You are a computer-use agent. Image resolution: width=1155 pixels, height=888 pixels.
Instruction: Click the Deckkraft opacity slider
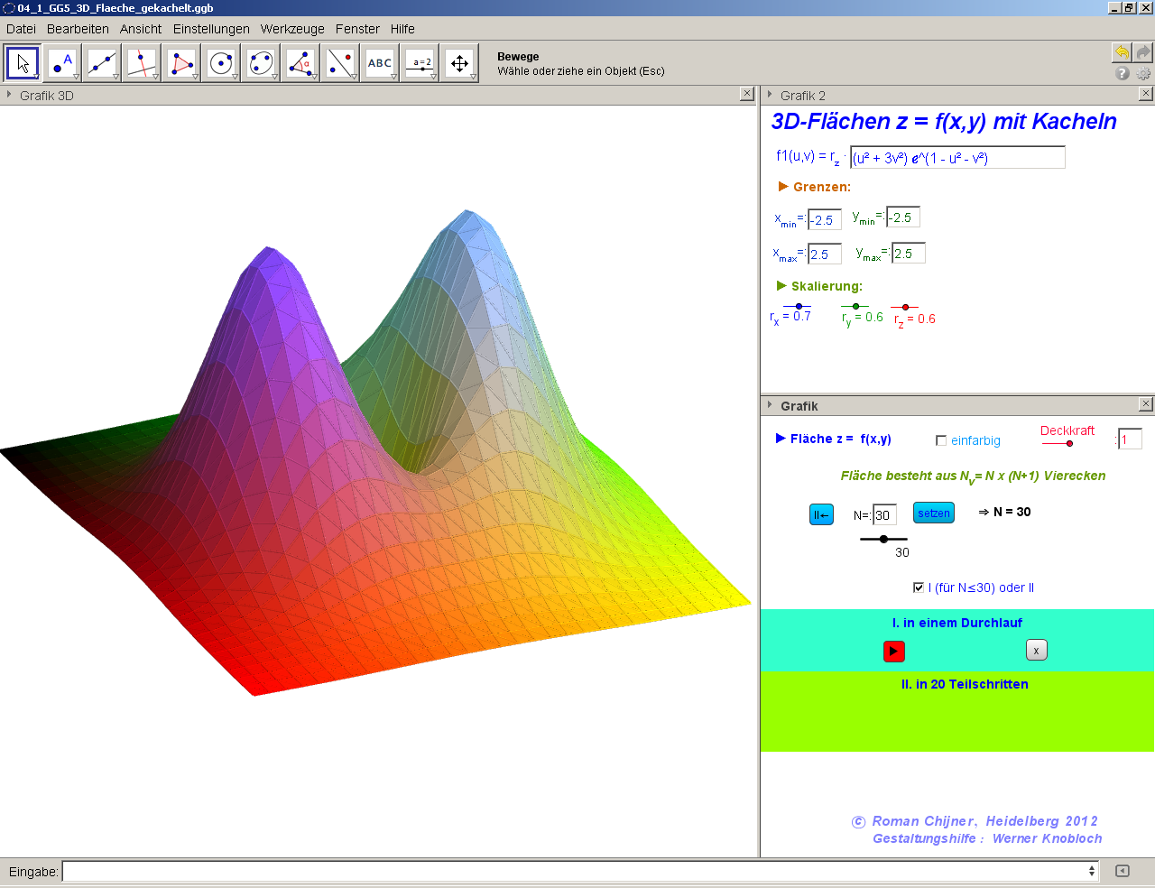point(1057,443)
